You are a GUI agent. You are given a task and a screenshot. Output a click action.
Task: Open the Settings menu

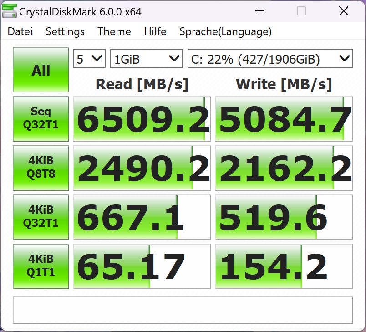point(65,31)
